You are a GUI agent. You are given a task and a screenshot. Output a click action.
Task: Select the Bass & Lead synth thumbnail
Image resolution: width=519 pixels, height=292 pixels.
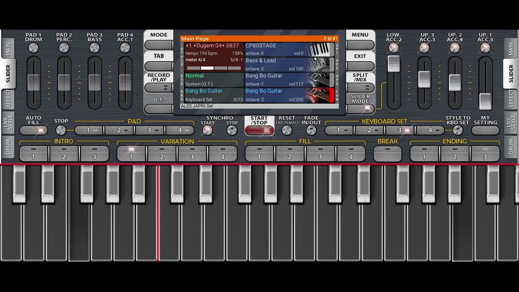[x=320, y=65]
